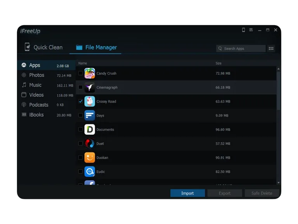
Task: Open the File Manager tab
Action: tap(95, 47)
